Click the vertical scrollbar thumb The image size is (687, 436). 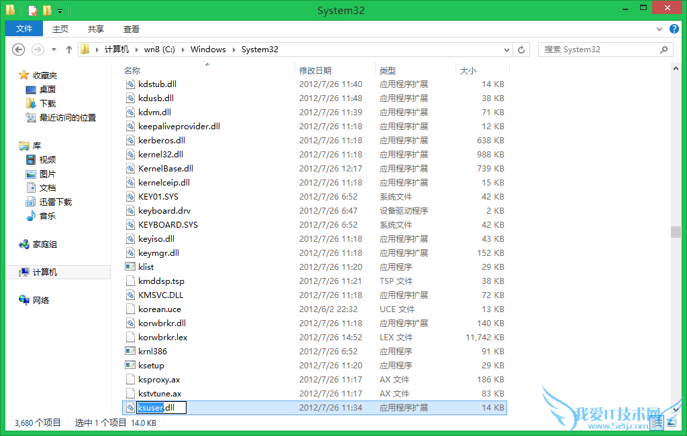(x=676, y=232)
